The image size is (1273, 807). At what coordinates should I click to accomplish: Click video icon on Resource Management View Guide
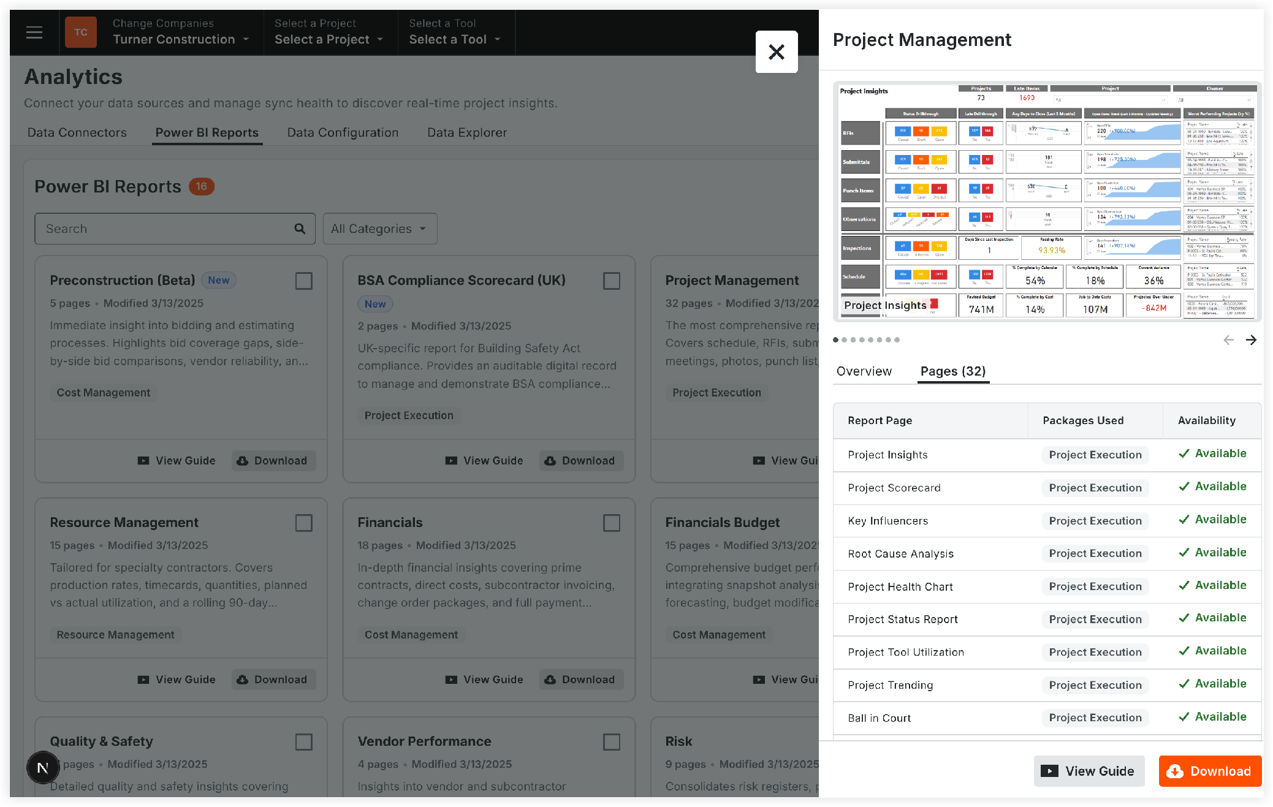click(x=143, y=680)
